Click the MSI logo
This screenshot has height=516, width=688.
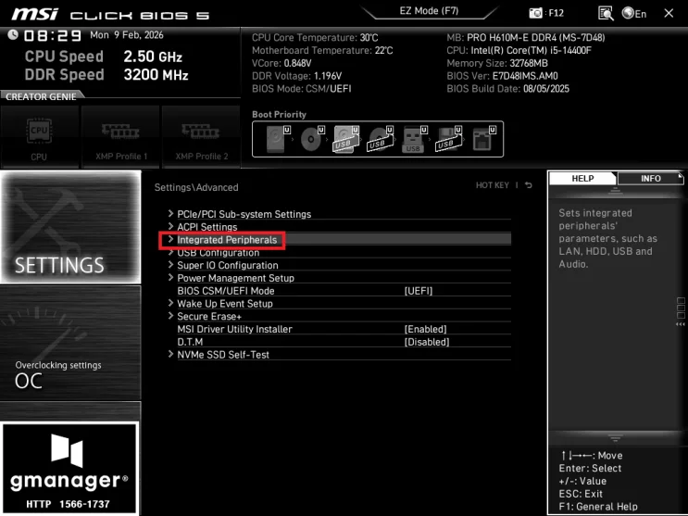(x=34, y=15)
